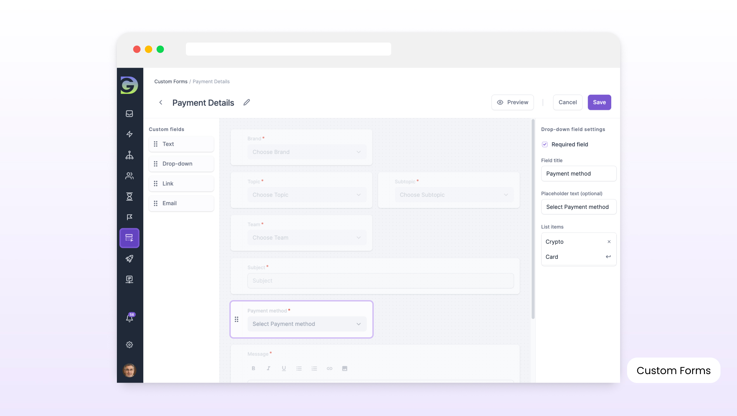Click the Crypto list item text

click(554, 242)
